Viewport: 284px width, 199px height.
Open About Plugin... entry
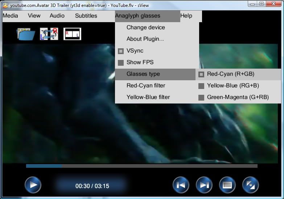coord(157,39)
